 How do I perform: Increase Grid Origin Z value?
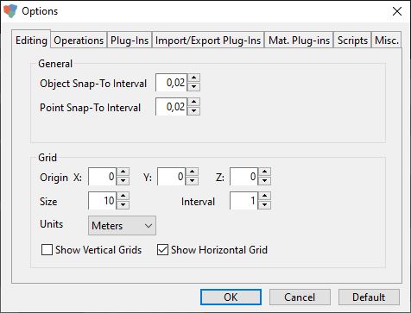[265, 172]
